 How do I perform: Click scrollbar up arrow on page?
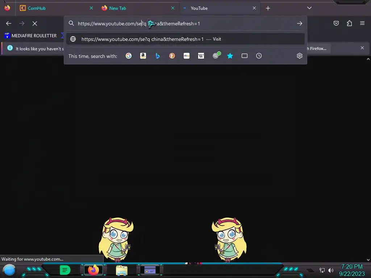pyautogui.click(x=368, y=59)
